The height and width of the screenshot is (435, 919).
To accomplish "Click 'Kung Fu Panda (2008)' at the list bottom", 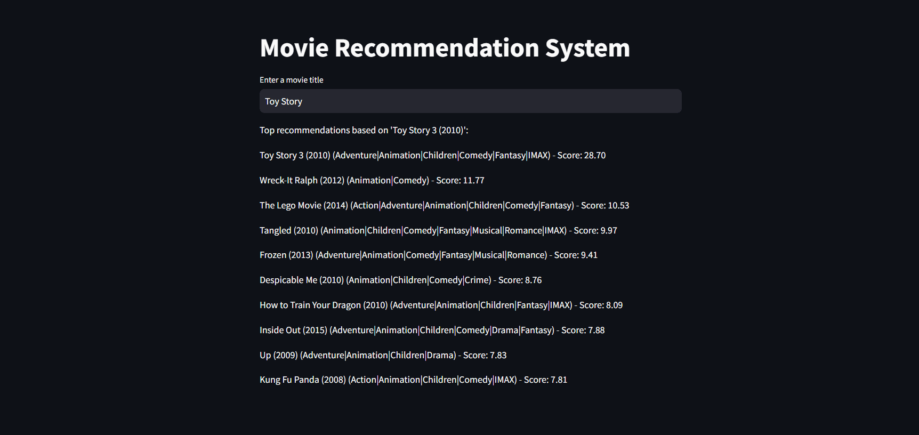I will pyautogui.click(x=413, y=380).
